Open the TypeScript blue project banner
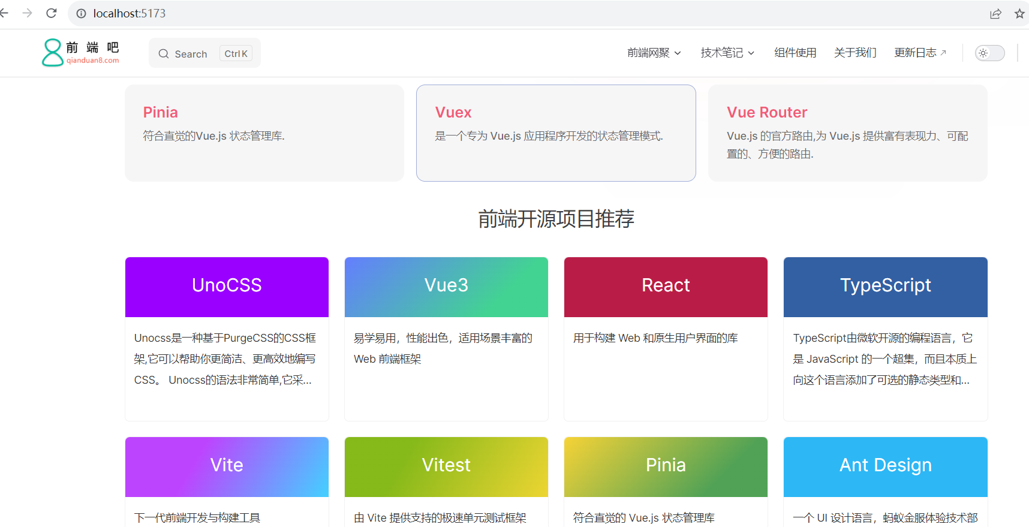Image resolution: width=1029 pixels, height=527 pixels. pos(886,287)
